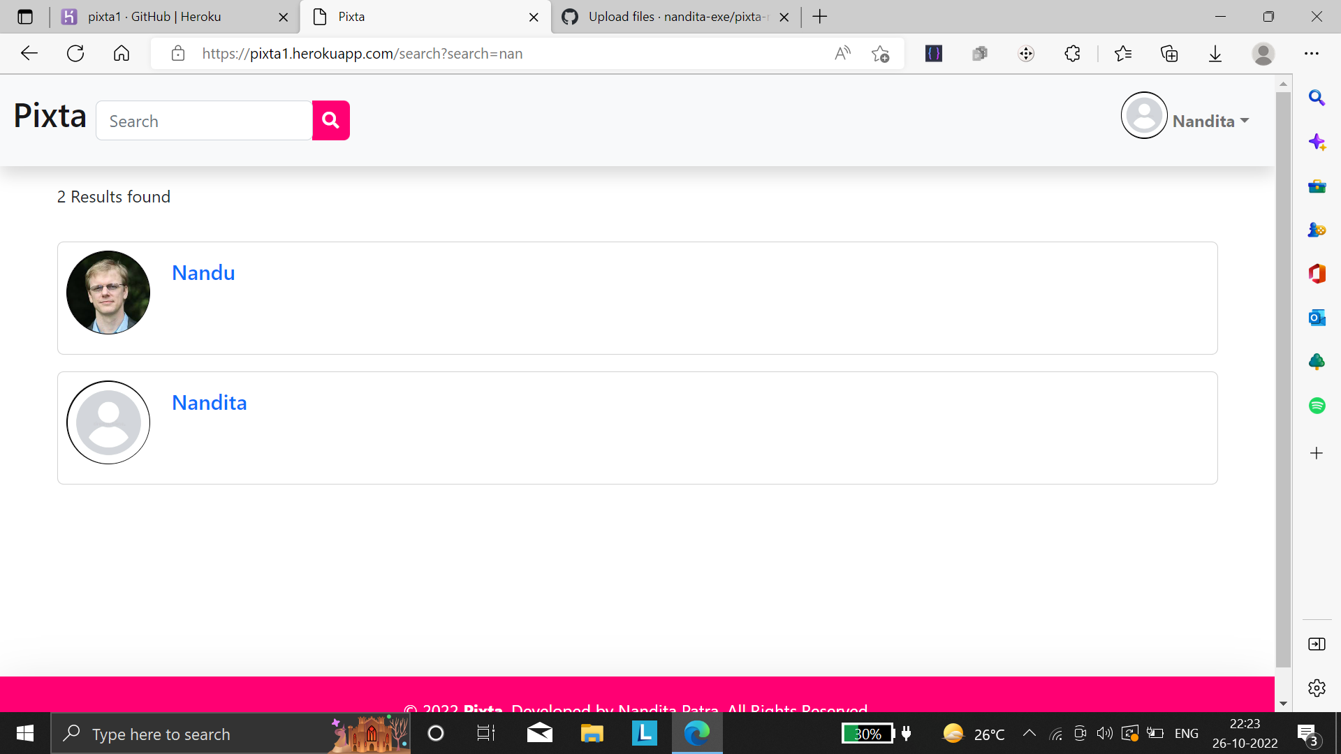Open the Office icon in the Edge sidebar
This screenshot has height=754, width=1341.
(x=1317, y=274)
